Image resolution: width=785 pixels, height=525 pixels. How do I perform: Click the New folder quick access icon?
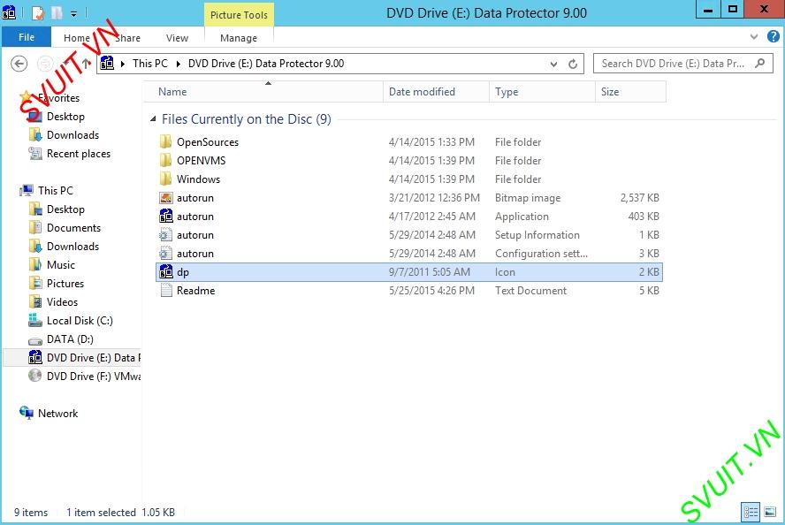pos(57,13)
